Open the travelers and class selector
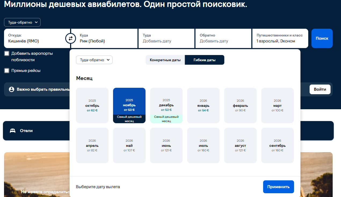Viewport: 341px width, 197px height. (x=280, y=38)
